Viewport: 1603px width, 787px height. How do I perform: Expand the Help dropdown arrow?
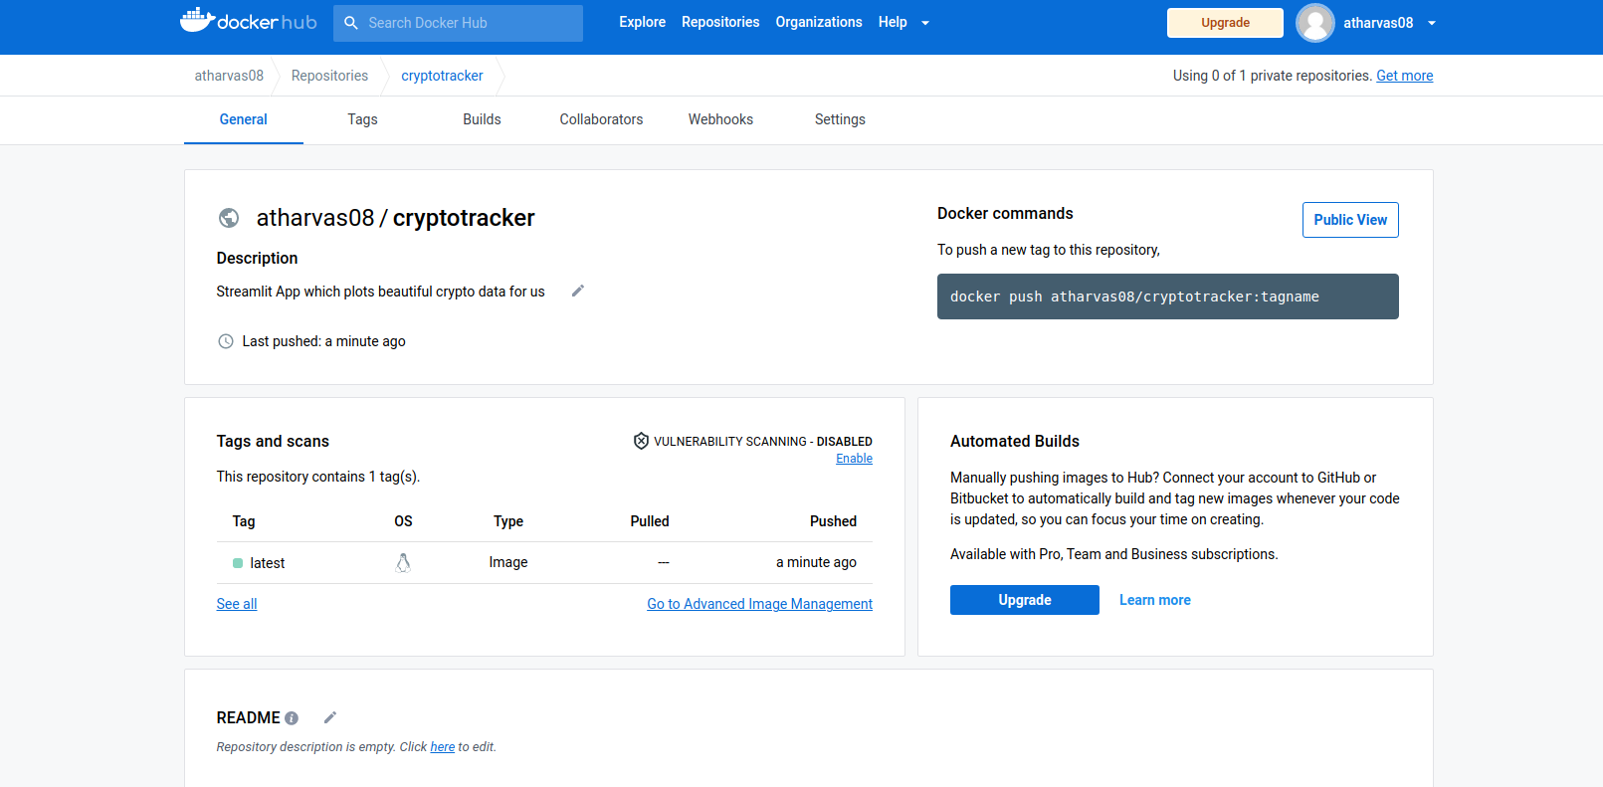(925, 23)
